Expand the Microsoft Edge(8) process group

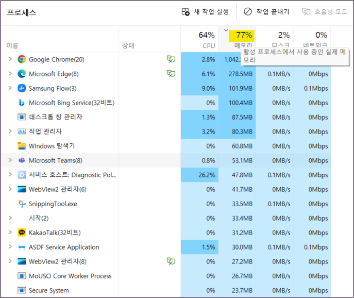[x=10, y=74]
